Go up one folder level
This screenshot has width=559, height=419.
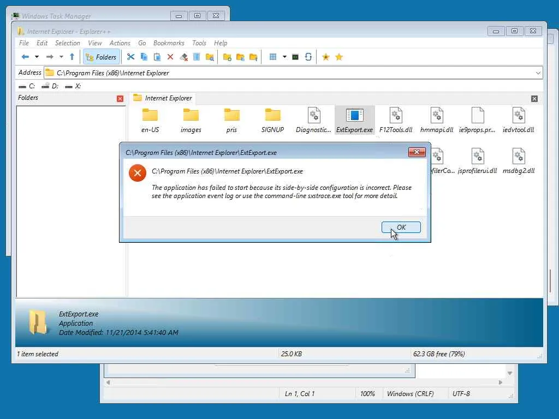(x=72, y=57)
